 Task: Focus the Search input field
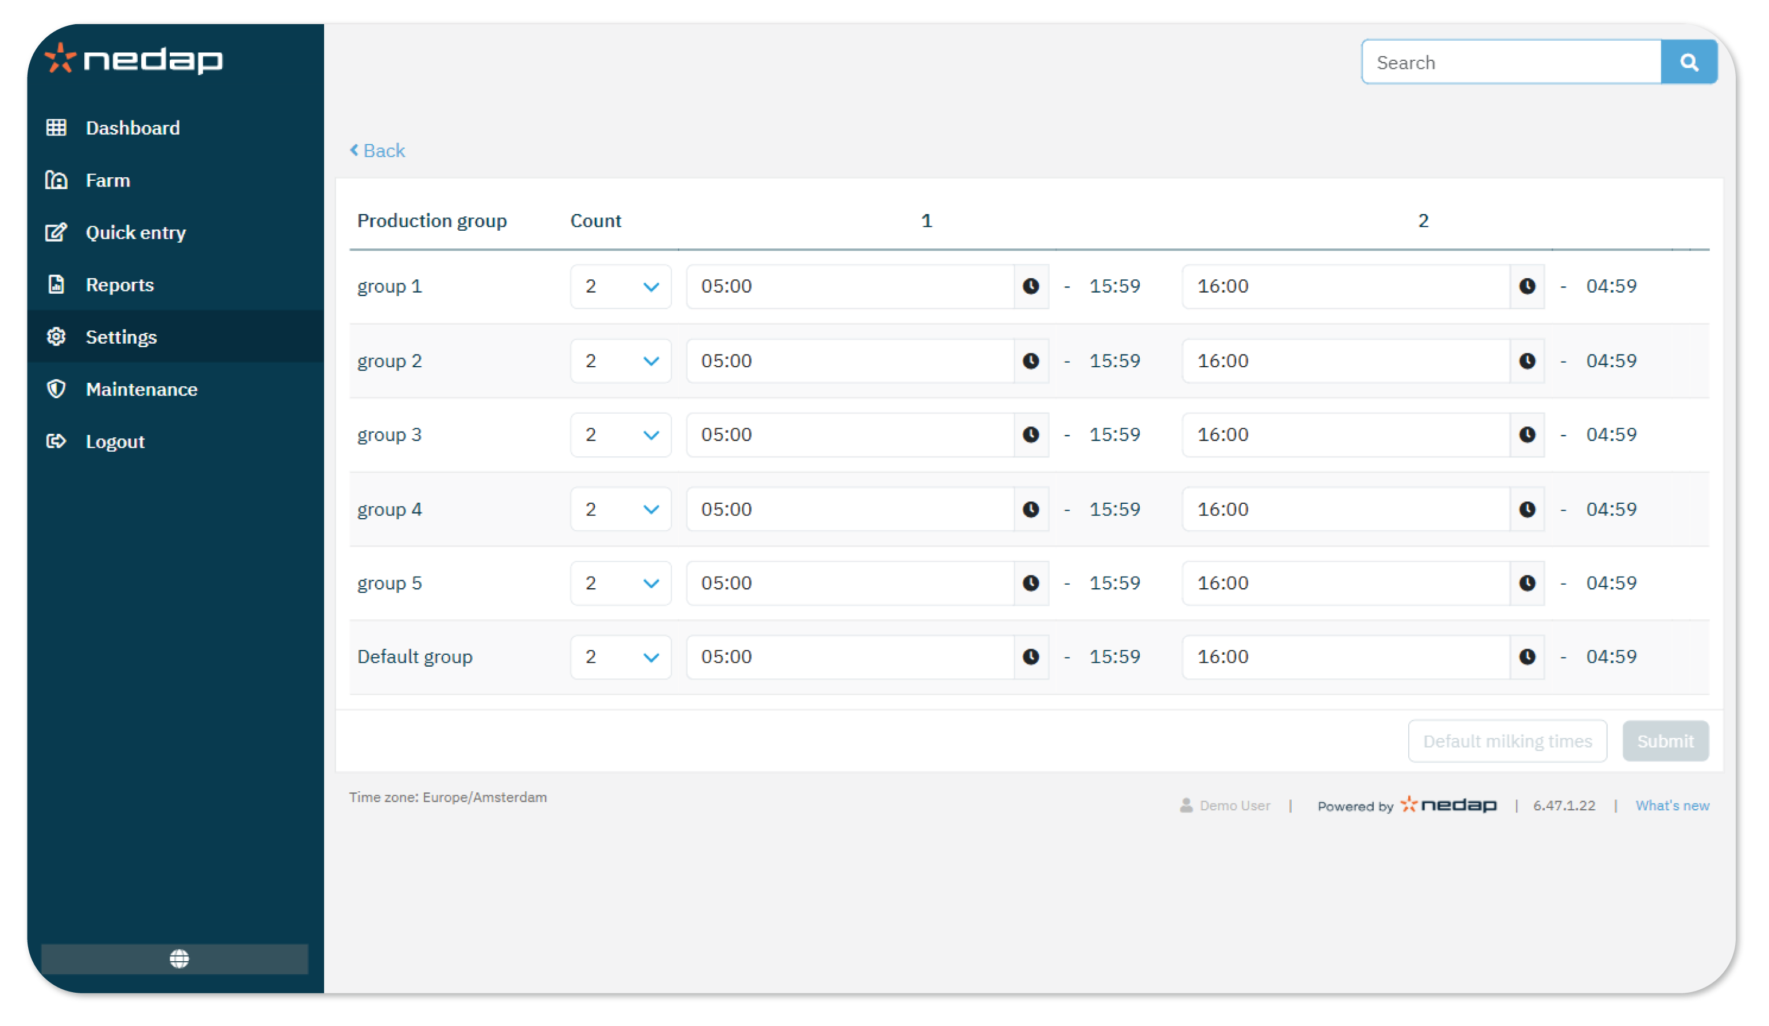[1511, 63]
